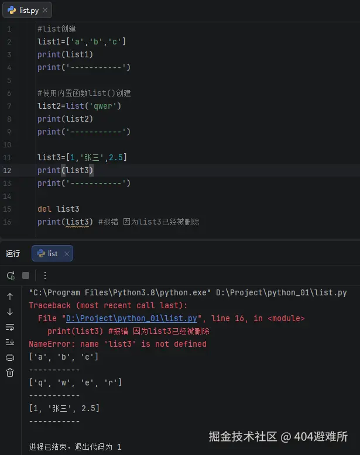
Task: Click the del list3 statement
Action: pos(59,209)
